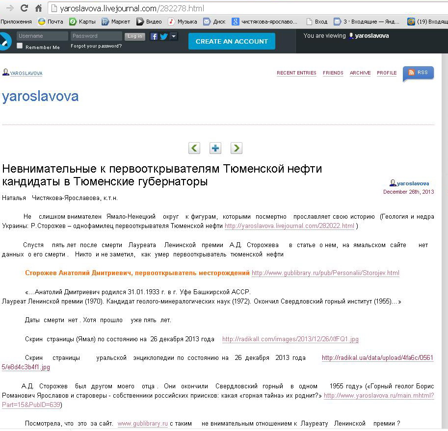Open gublibrary.ru Storojev.html link

click(x=325, y=273)
